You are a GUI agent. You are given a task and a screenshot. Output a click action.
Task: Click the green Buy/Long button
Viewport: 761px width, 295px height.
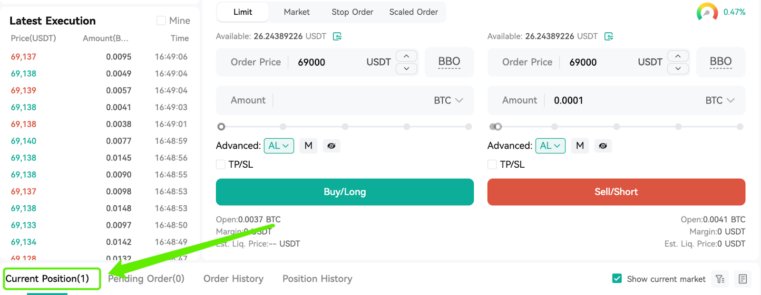[x=345, y=192]
